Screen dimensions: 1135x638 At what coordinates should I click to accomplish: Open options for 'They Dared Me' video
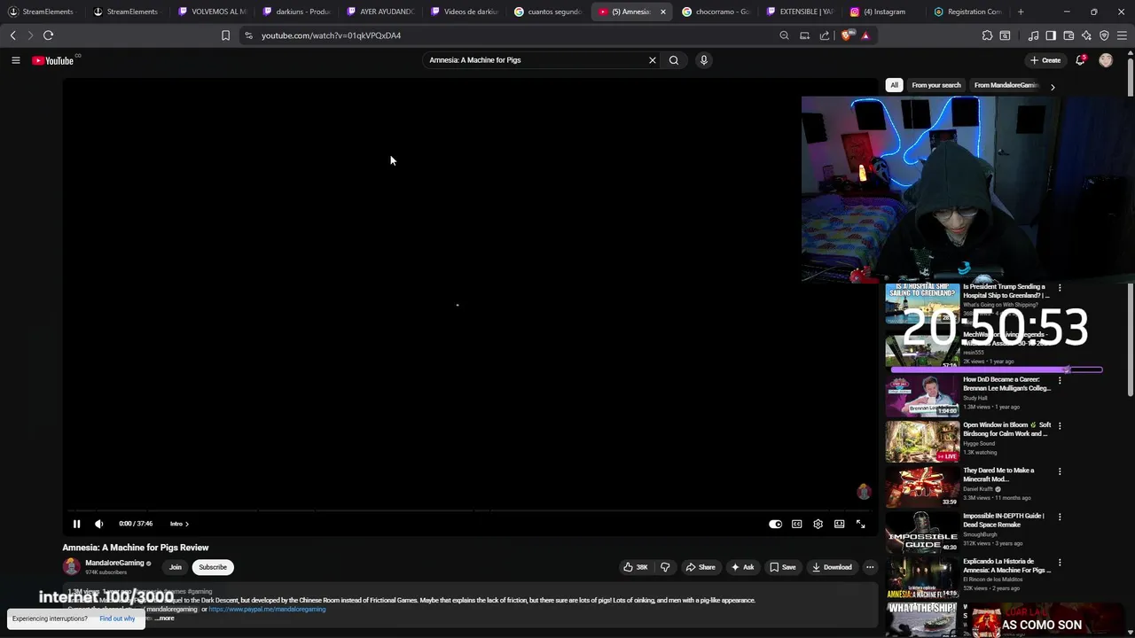pos(1060,471)
